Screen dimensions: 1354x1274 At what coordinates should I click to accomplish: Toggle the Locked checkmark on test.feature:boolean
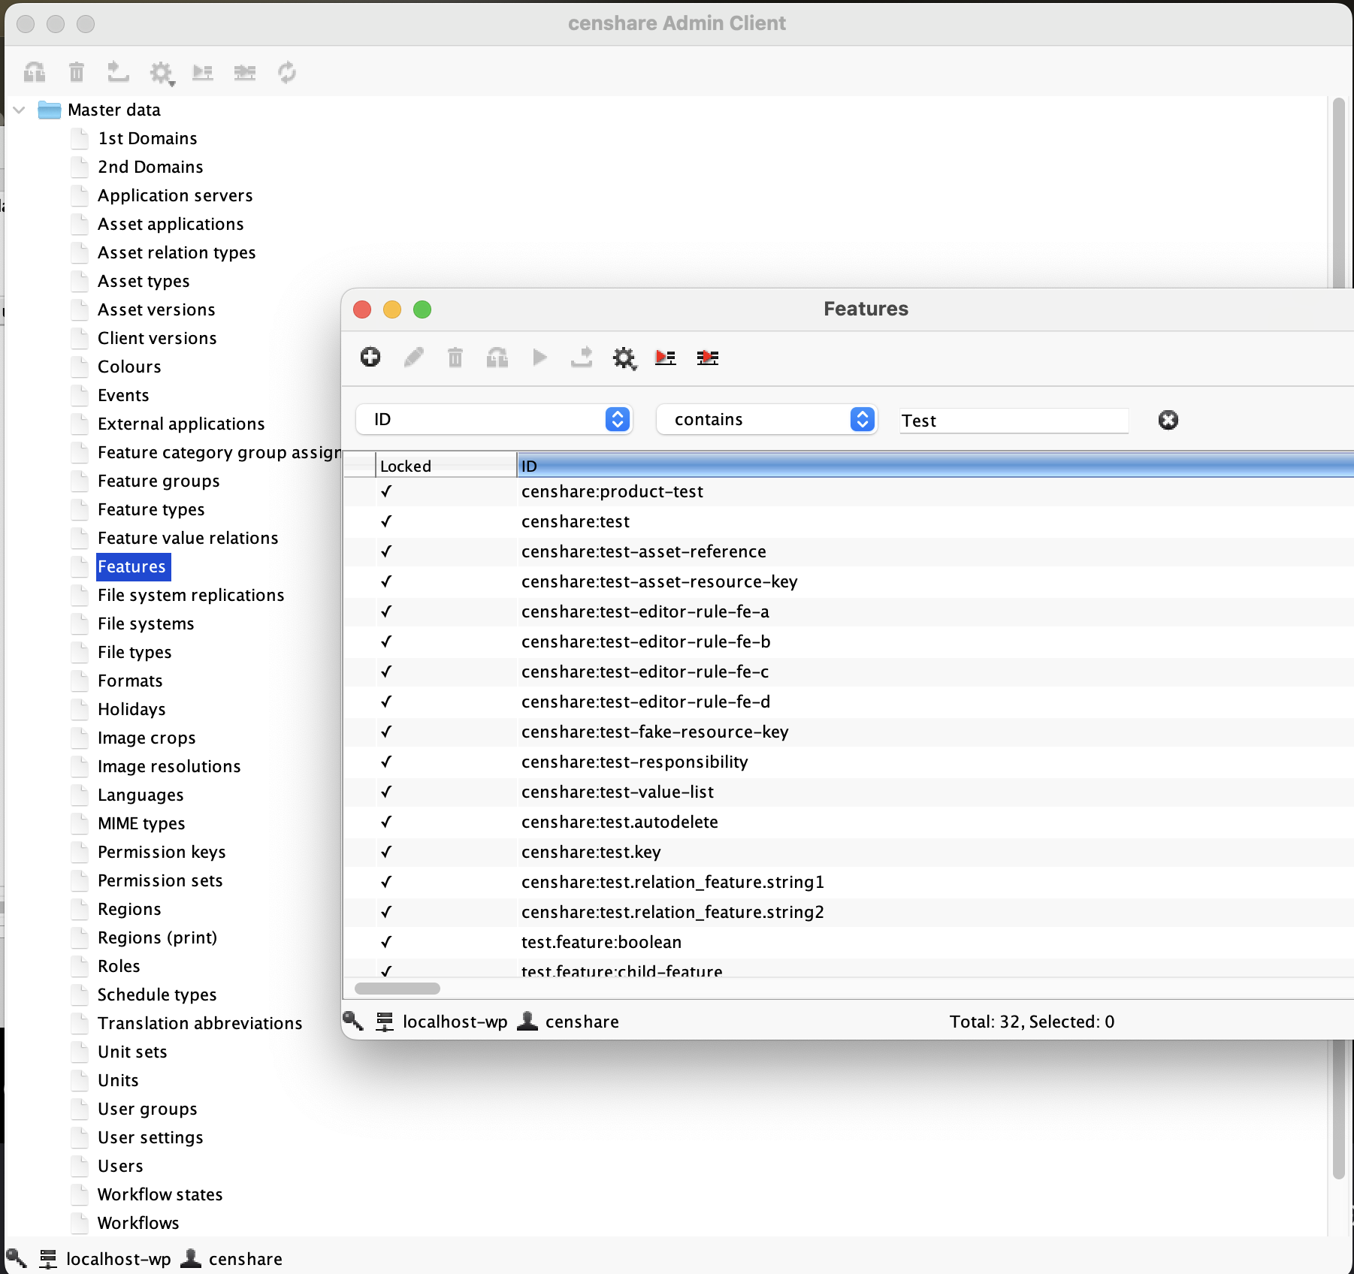click(x=387, y=942)
